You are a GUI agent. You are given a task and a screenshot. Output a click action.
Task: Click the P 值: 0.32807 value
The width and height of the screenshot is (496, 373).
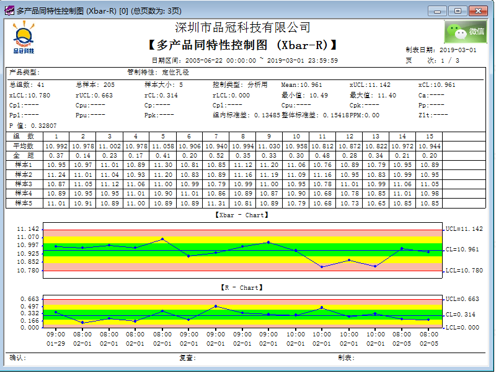point(33,126)
